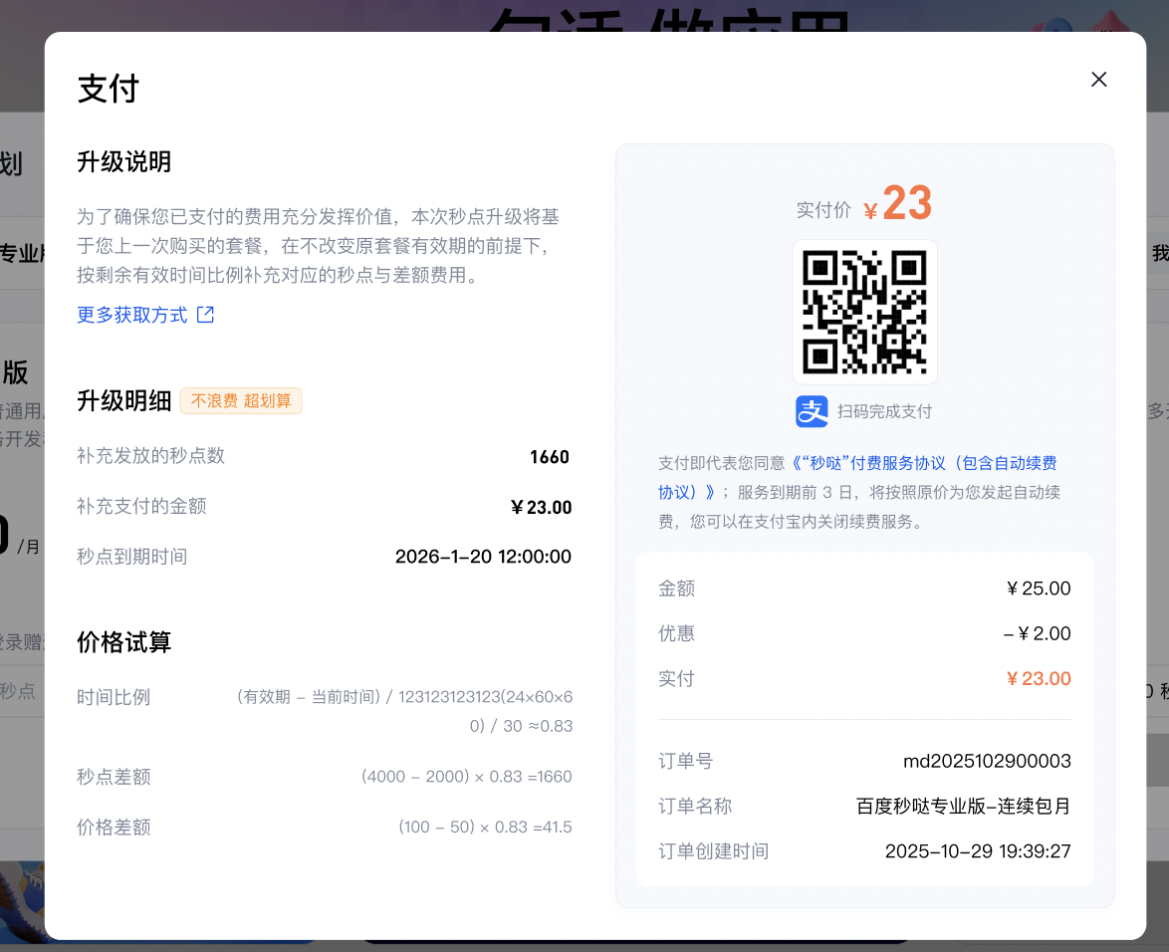Click the 秒点到期时间 date 2026-1-20
Image resolution: width=1169 pixels, height=952 pixels.
tap(483, 557)
